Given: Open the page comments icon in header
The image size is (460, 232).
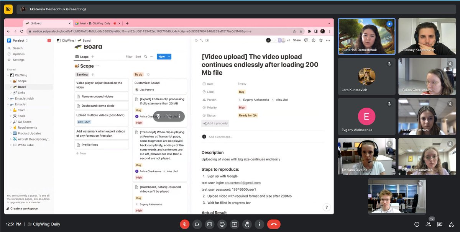Looking at the screenshot, I should point(306,40).
